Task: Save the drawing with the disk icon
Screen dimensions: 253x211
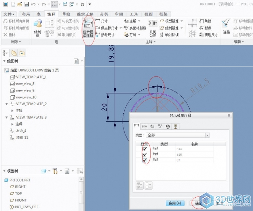Action: click(x=27, y=4)
